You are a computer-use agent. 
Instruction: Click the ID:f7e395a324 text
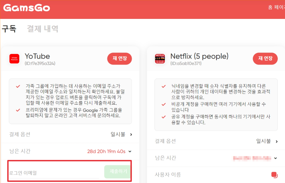tap(40, 63)
